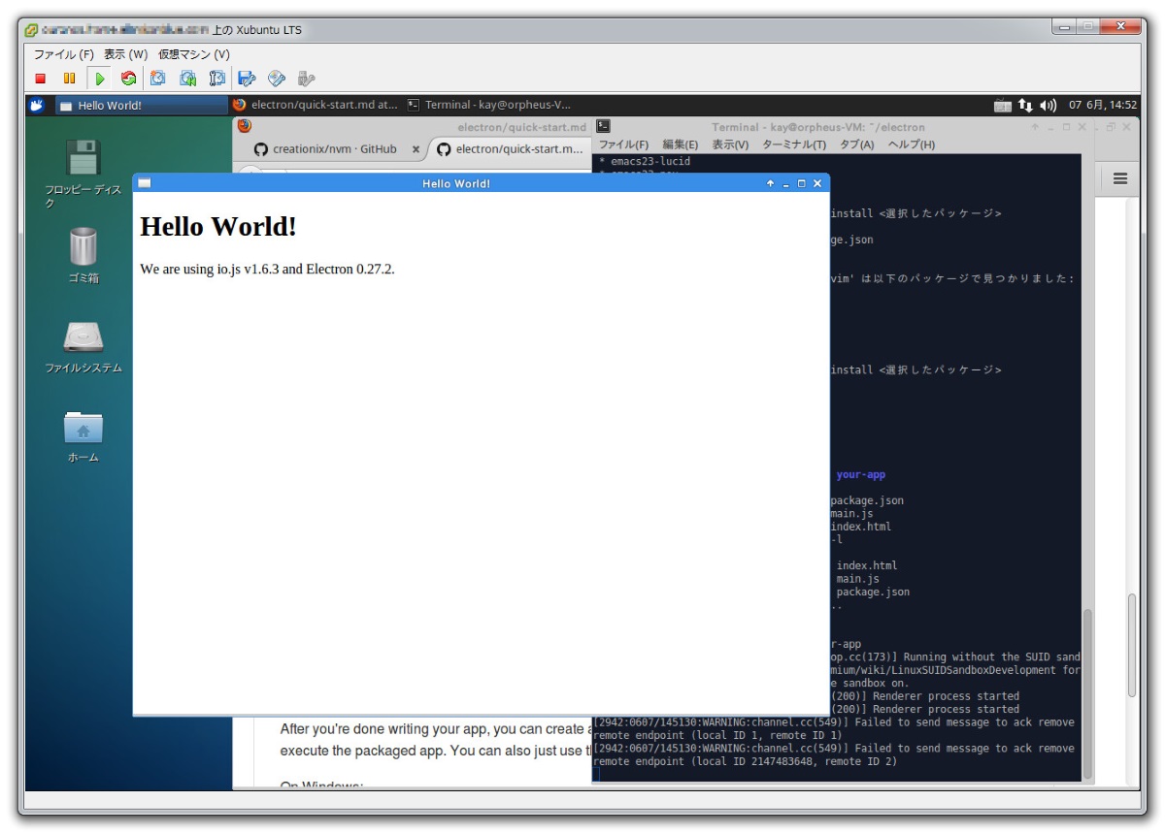This screenshot has width=1165, height=833.
Task: Open the Terminal 編集(E) menu
Action: pos(681,144)
